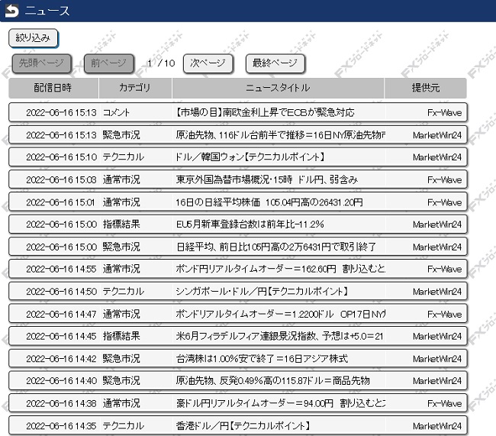Click the date 2022-06-16 14:50

point(61,291)
